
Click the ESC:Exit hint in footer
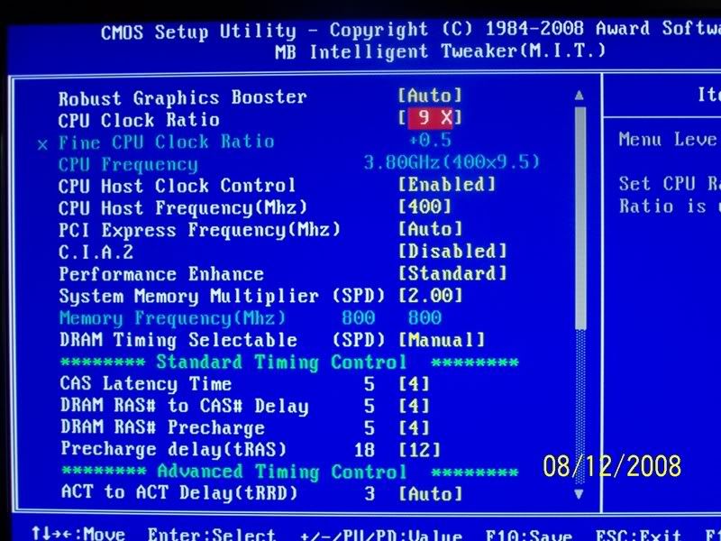(638, 535)
